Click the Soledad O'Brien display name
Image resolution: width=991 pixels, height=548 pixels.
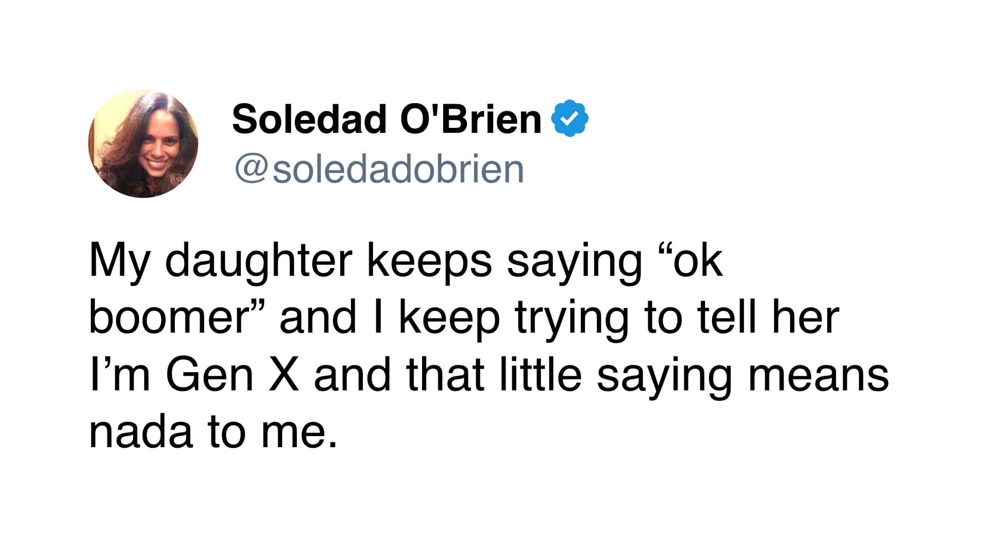point(387,119)
